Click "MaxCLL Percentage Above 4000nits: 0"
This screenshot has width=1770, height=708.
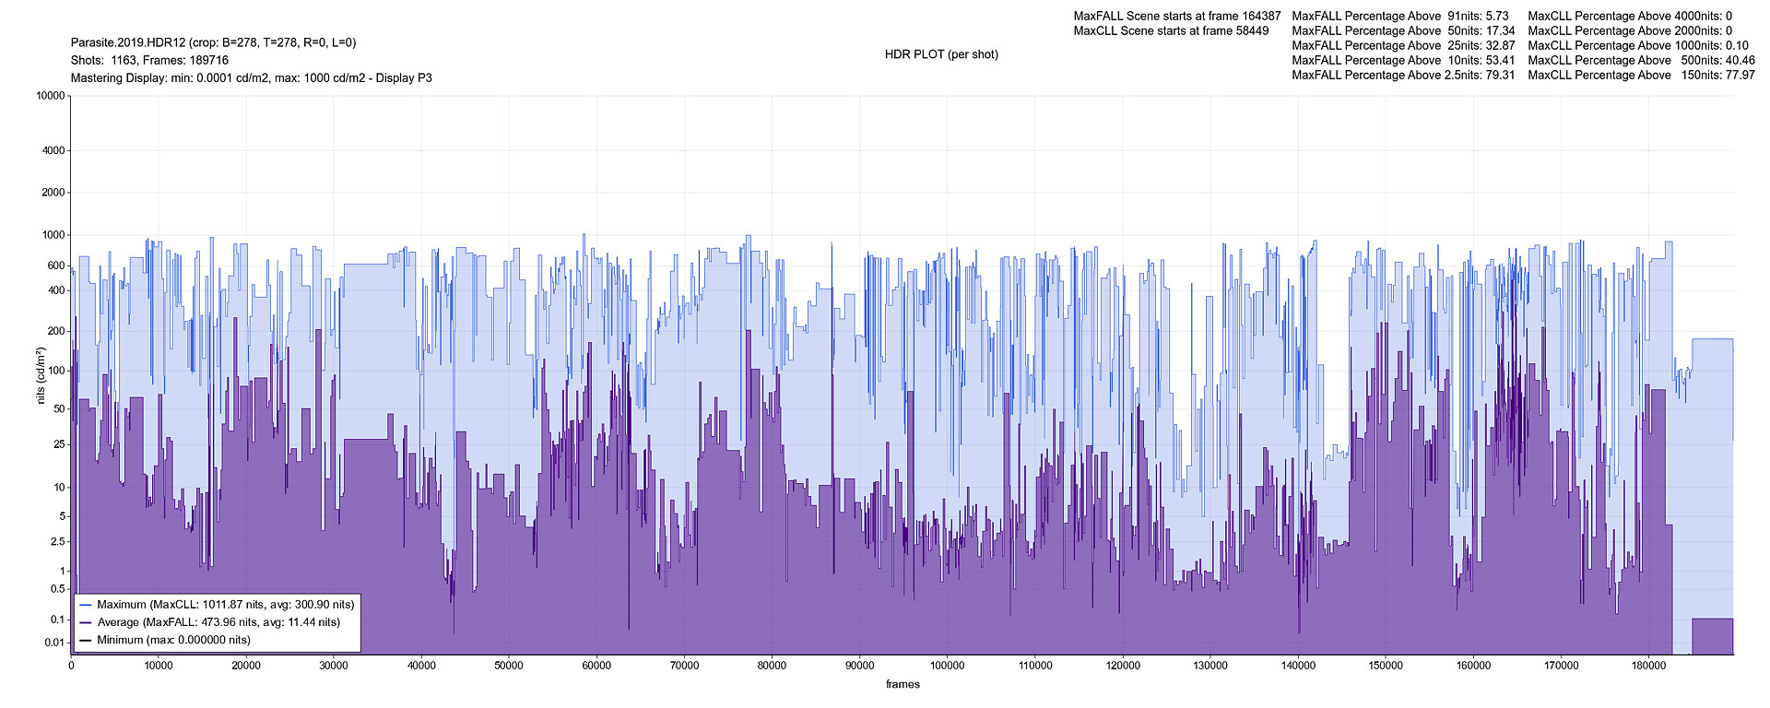point(1630,16)
